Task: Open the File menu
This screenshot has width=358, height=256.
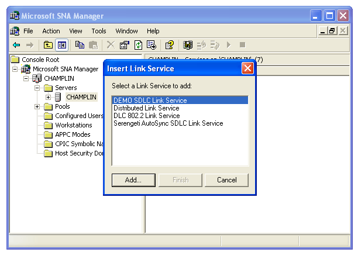Action: [x=28, y=31]
